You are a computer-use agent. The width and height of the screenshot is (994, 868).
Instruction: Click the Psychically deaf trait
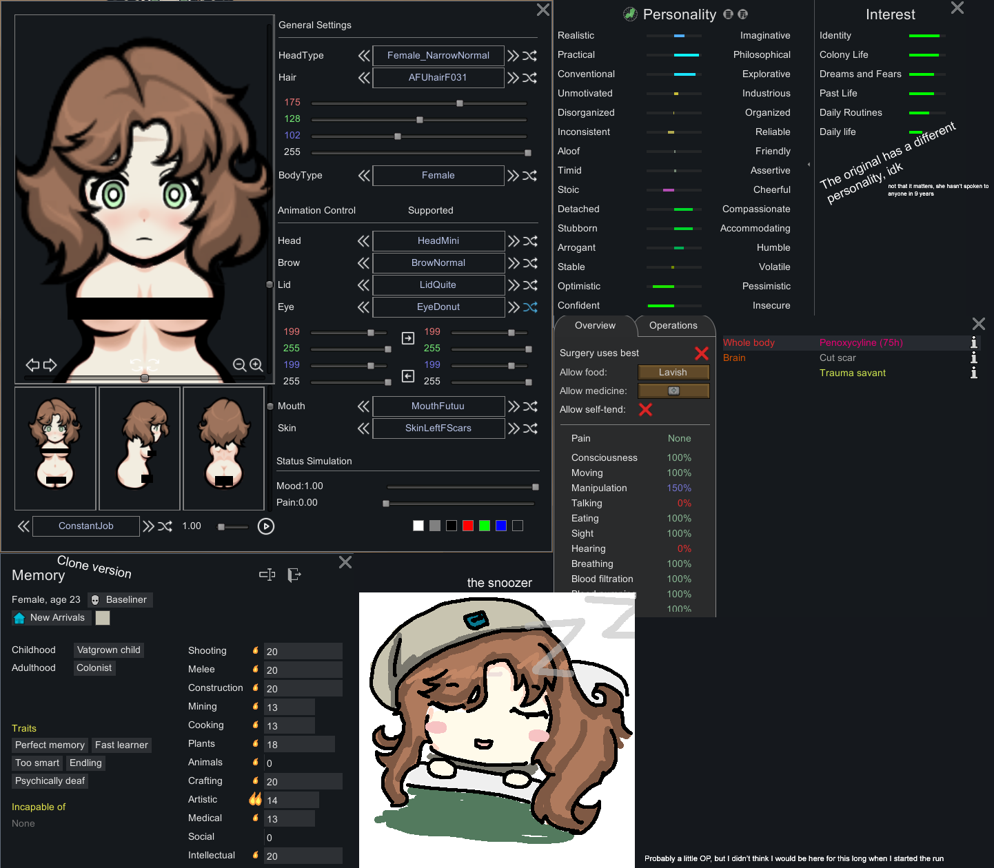coord(50,781)
